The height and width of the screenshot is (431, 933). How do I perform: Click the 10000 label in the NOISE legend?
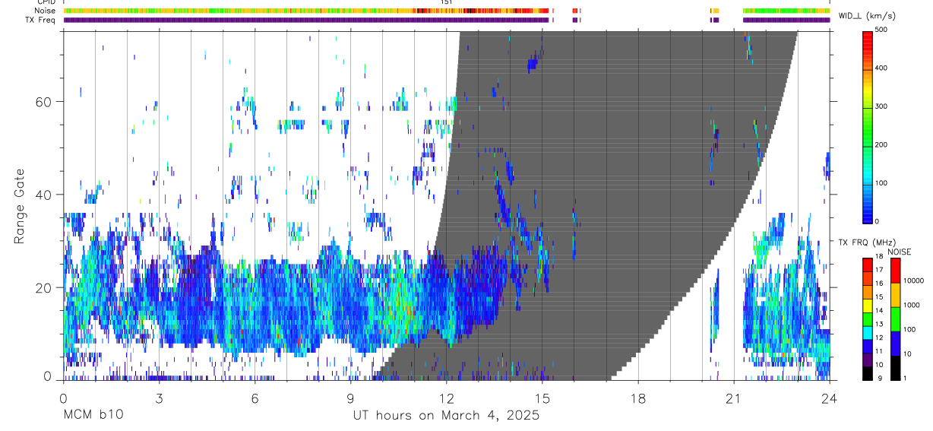click(x=913, y=280)
